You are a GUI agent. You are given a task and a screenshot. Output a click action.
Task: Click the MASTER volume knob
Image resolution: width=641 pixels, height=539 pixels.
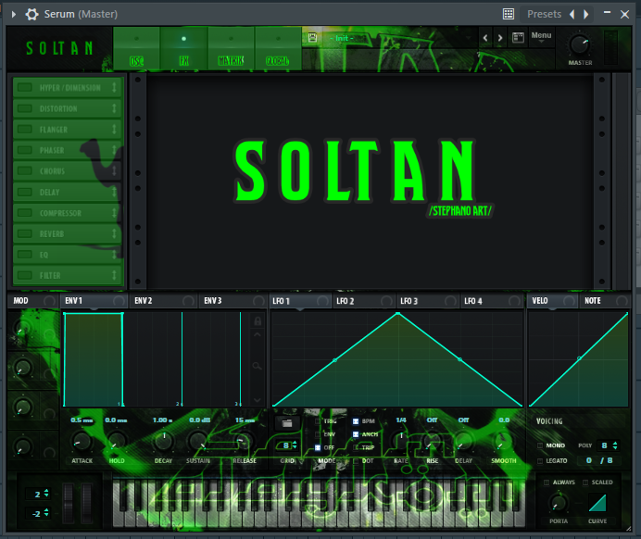tap(579, 44)
